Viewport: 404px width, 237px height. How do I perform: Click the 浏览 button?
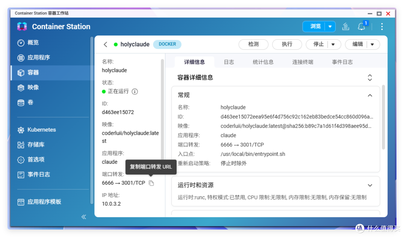tap(315, 26)
